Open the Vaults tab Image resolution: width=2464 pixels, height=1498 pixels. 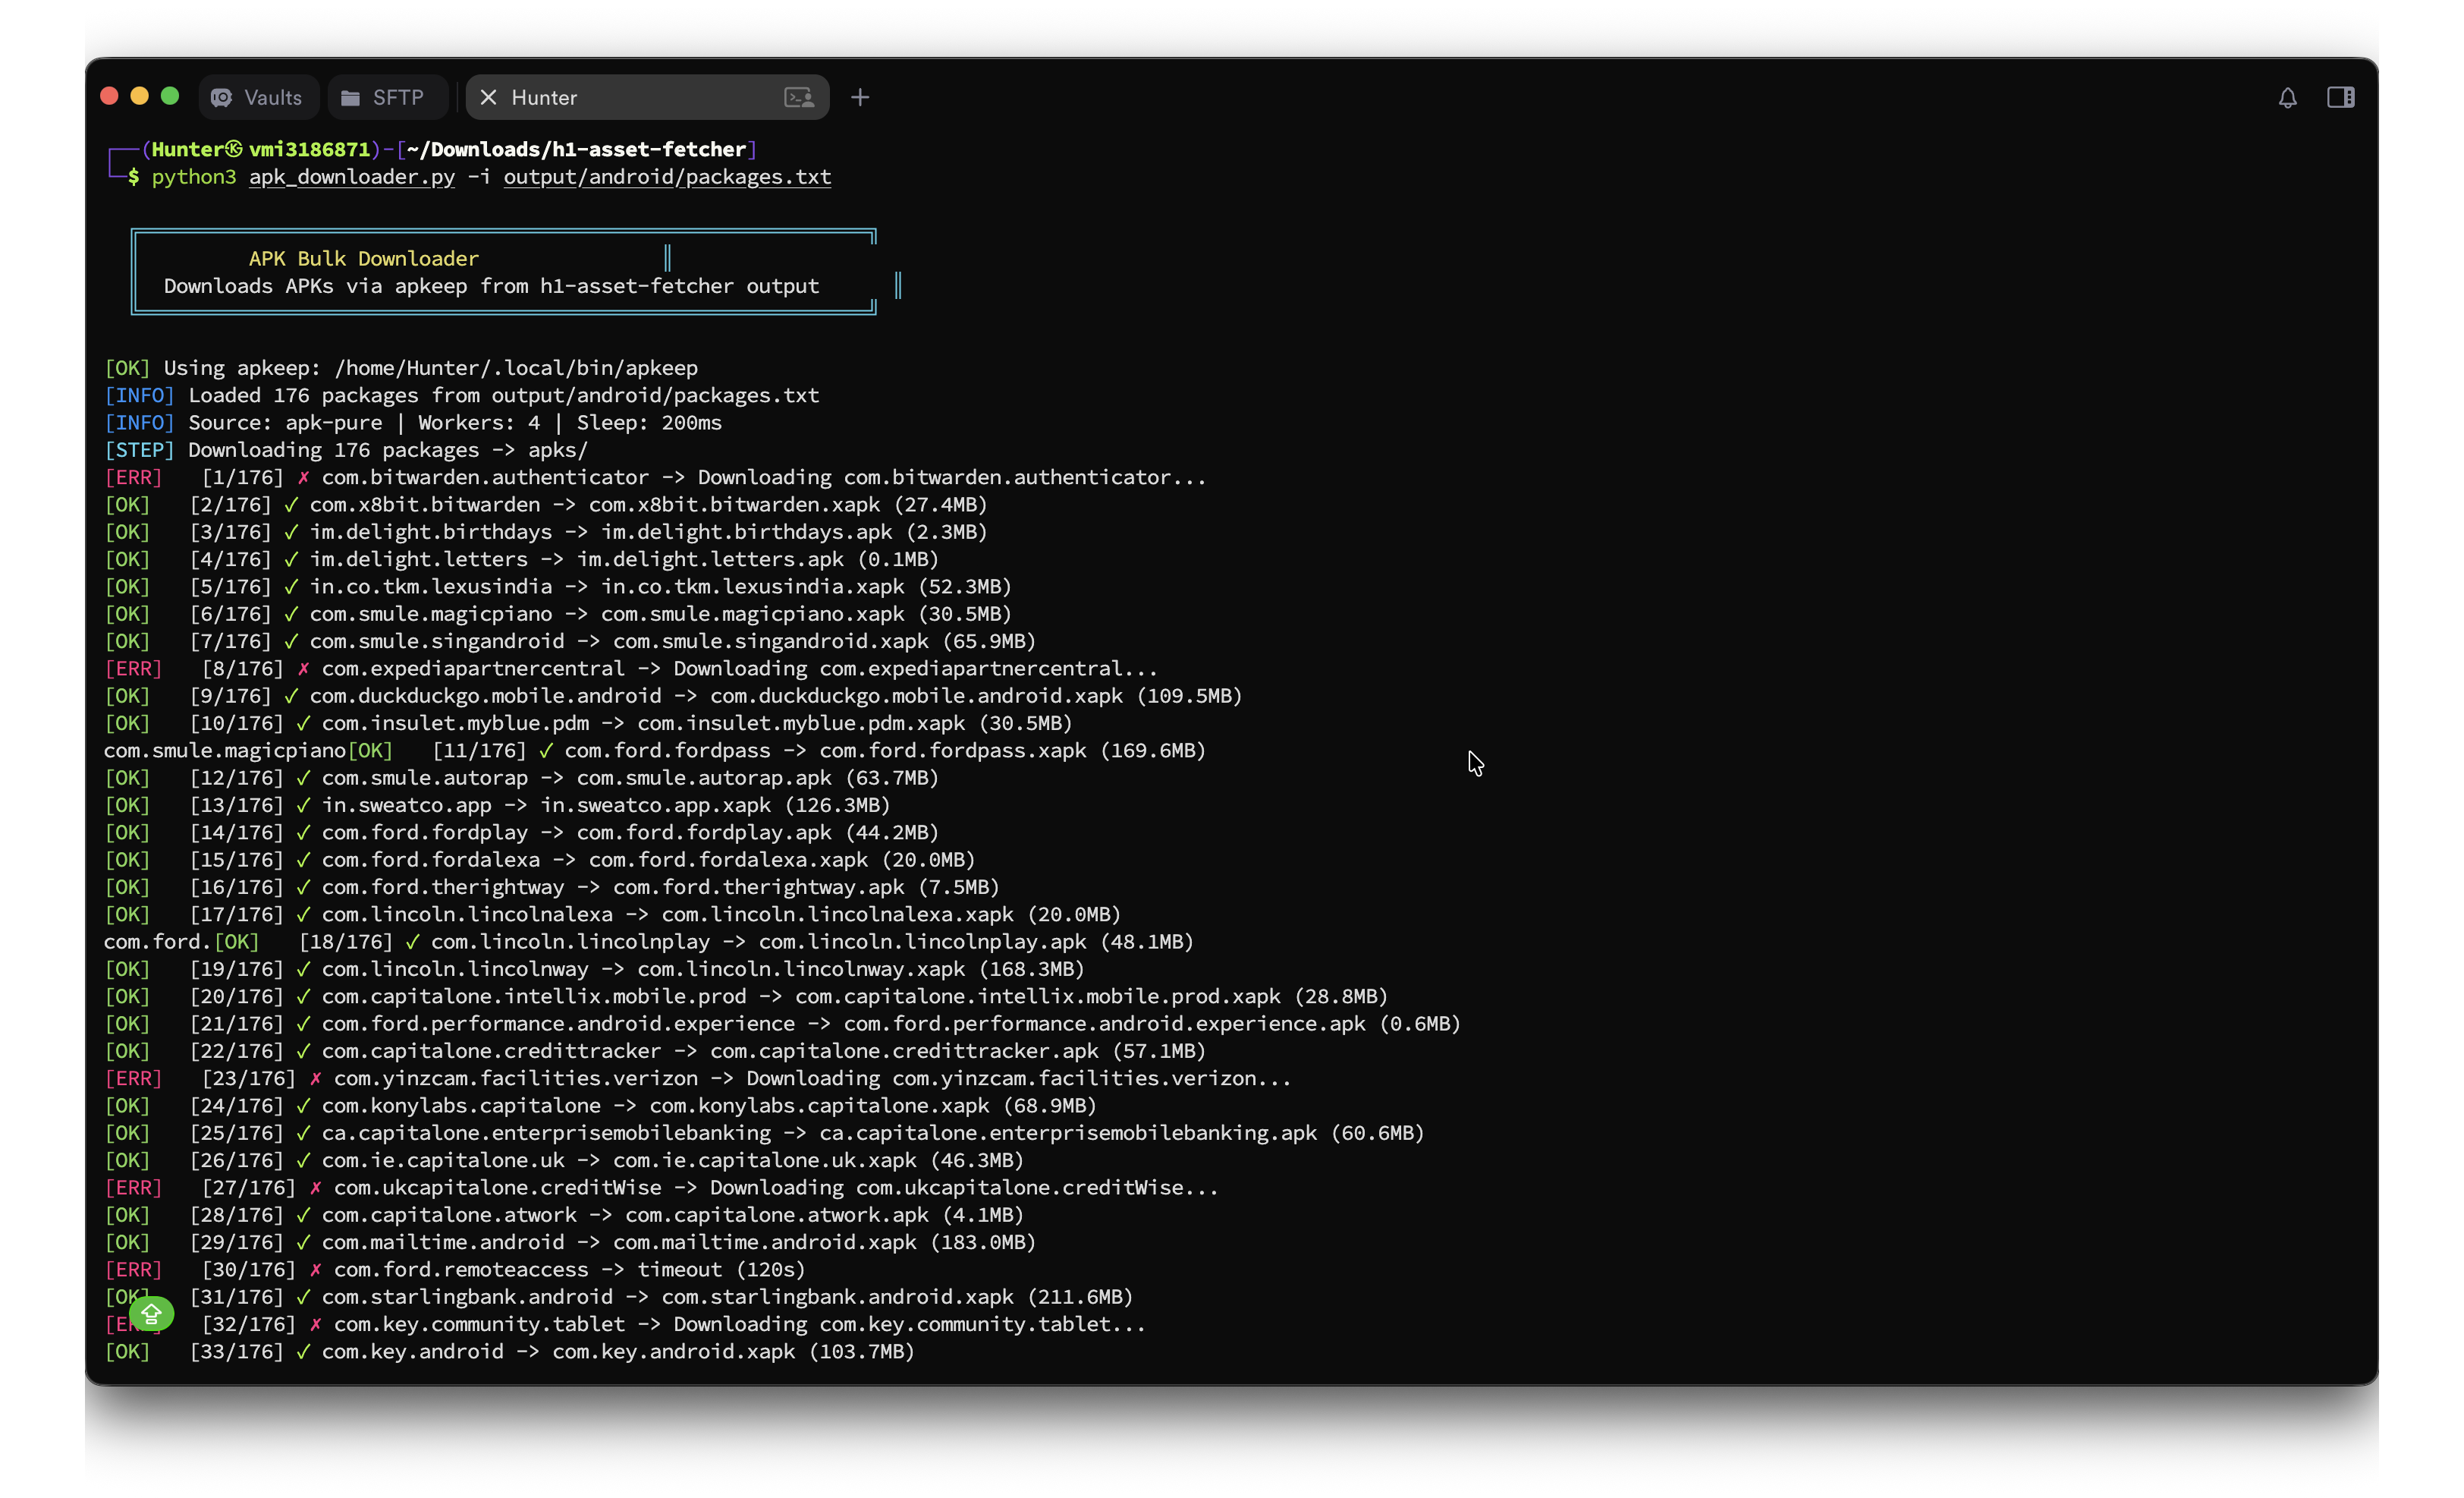[259, 97]
